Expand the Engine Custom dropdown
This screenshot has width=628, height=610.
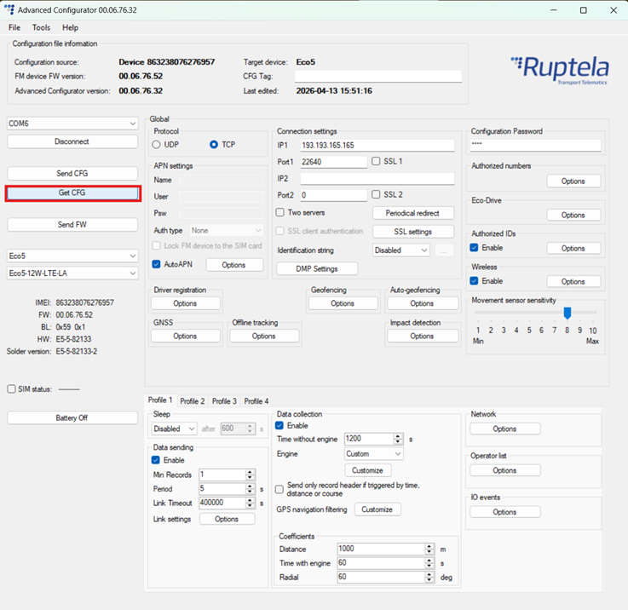coord(374,454)
